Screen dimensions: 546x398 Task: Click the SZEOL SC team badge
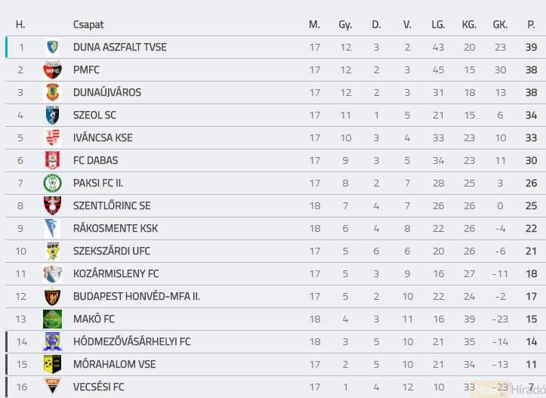[x=52, y=115]
